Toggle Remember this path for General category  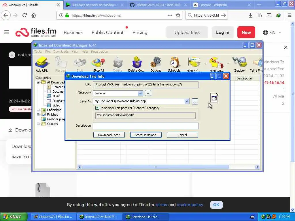tap(97, 108)
